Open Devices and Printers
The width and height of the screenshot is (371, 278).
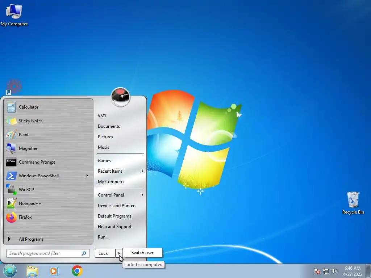tap(117, 206)
